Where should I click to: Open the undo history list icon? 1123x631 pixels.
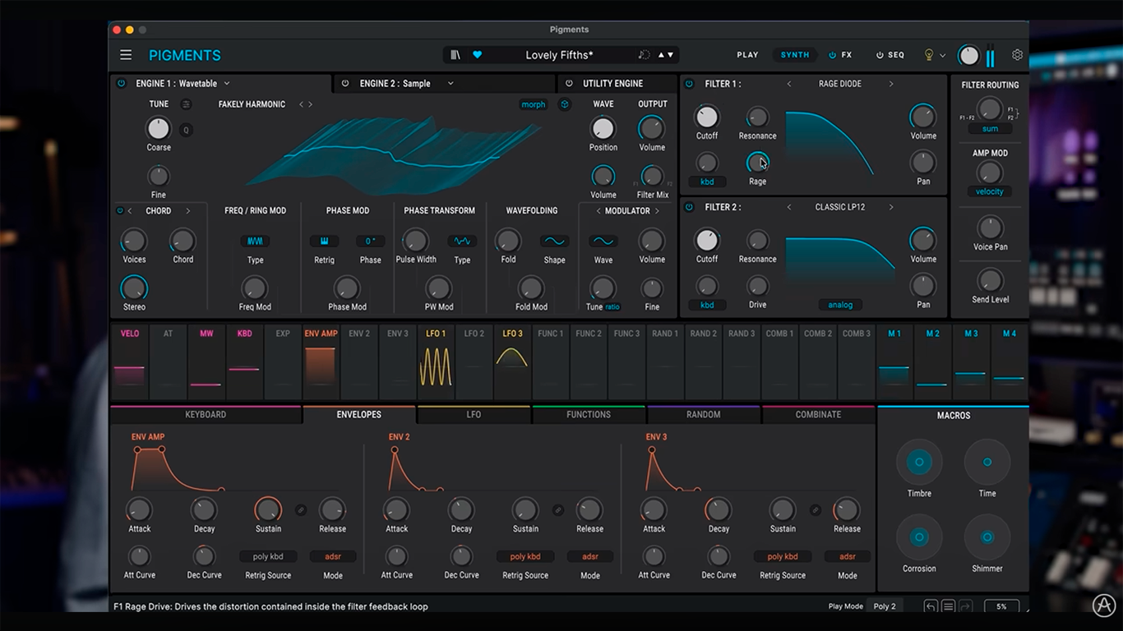coord(948,606)
